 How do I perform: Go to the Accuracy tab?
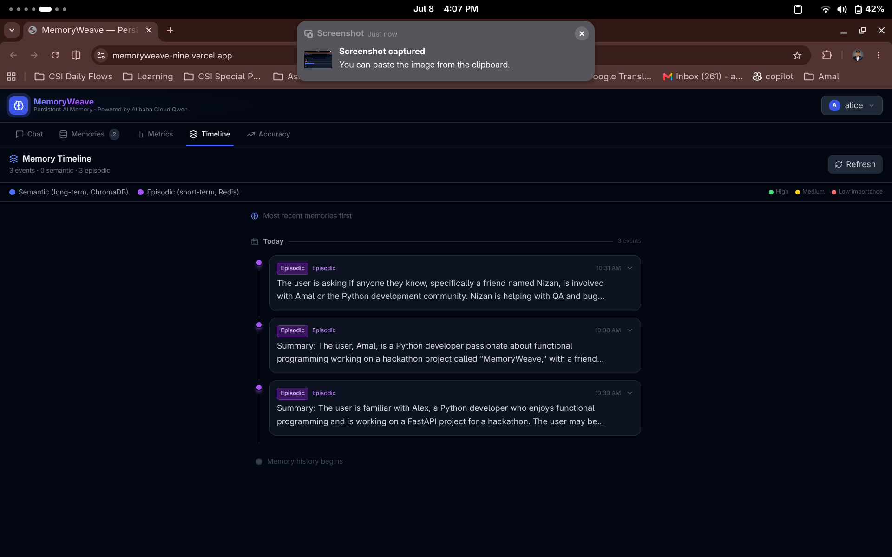[268, 134]
